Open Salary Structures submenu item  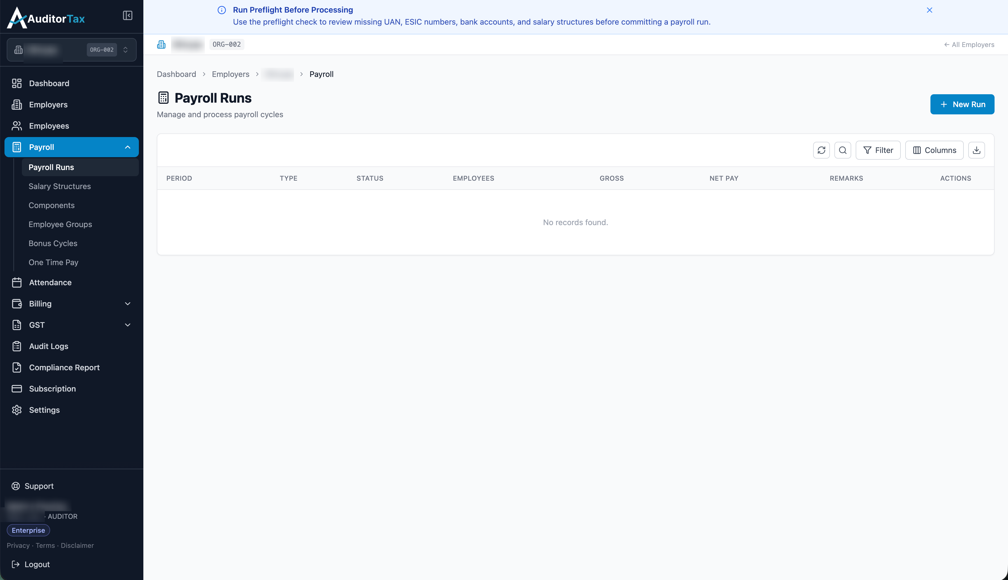pos(80,187)
